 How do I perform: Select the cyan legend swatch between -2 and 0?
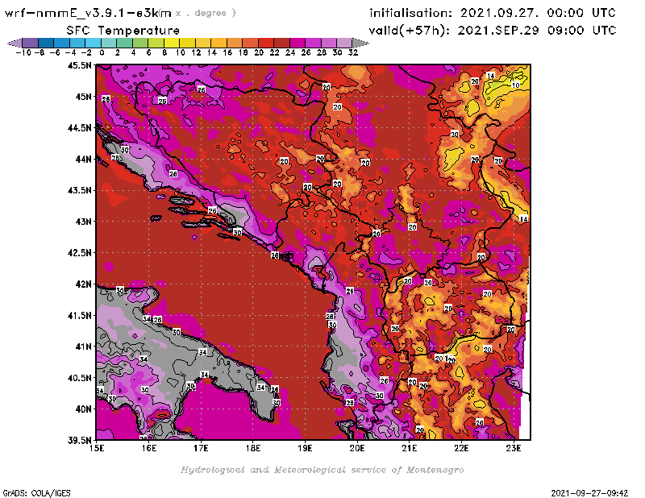click(93, 44)
